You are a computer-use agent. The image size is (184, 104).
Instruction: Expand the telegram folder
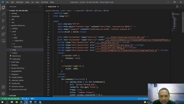tap(15, 74)
